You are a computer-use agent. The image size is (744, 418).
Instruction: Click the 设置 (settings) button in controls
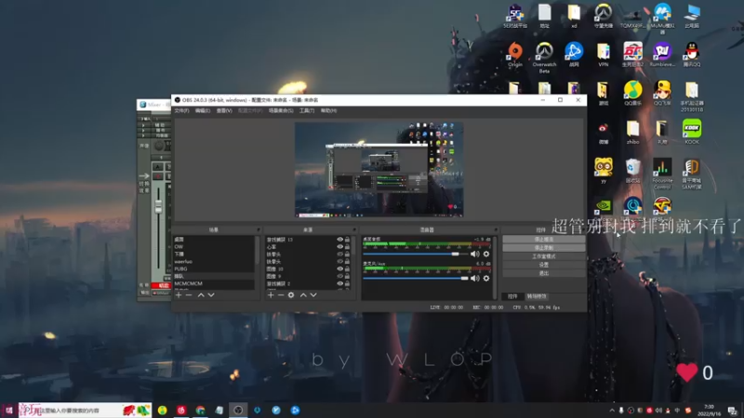point(544,265)
